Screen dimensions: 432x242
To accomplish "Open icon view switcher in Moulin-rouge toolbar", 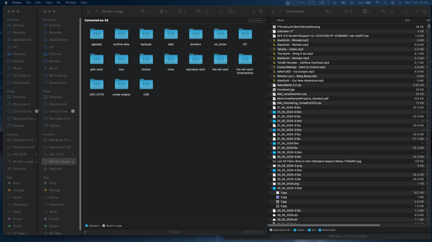I will [x=163, y=12].
